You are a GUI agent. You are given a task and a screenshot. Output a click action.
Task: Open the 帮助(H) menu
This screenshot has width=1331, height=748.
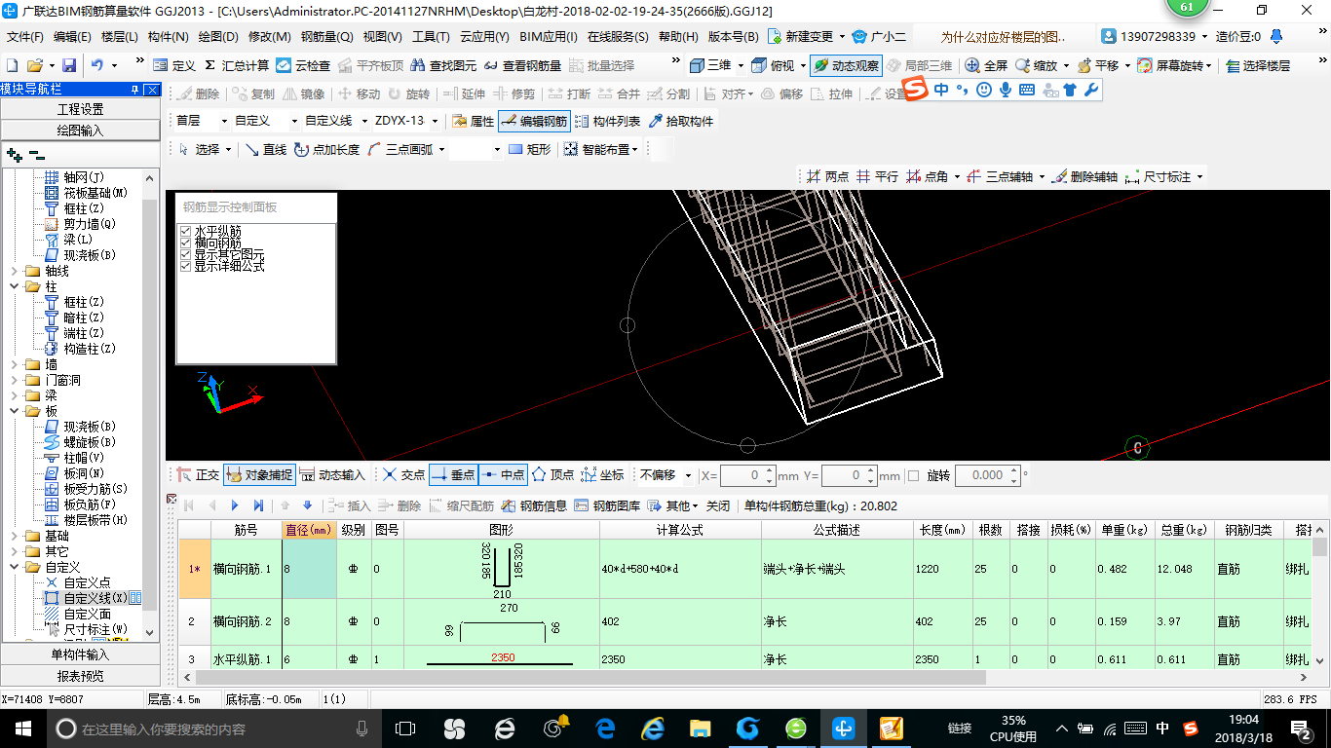[x=678, y=36]
